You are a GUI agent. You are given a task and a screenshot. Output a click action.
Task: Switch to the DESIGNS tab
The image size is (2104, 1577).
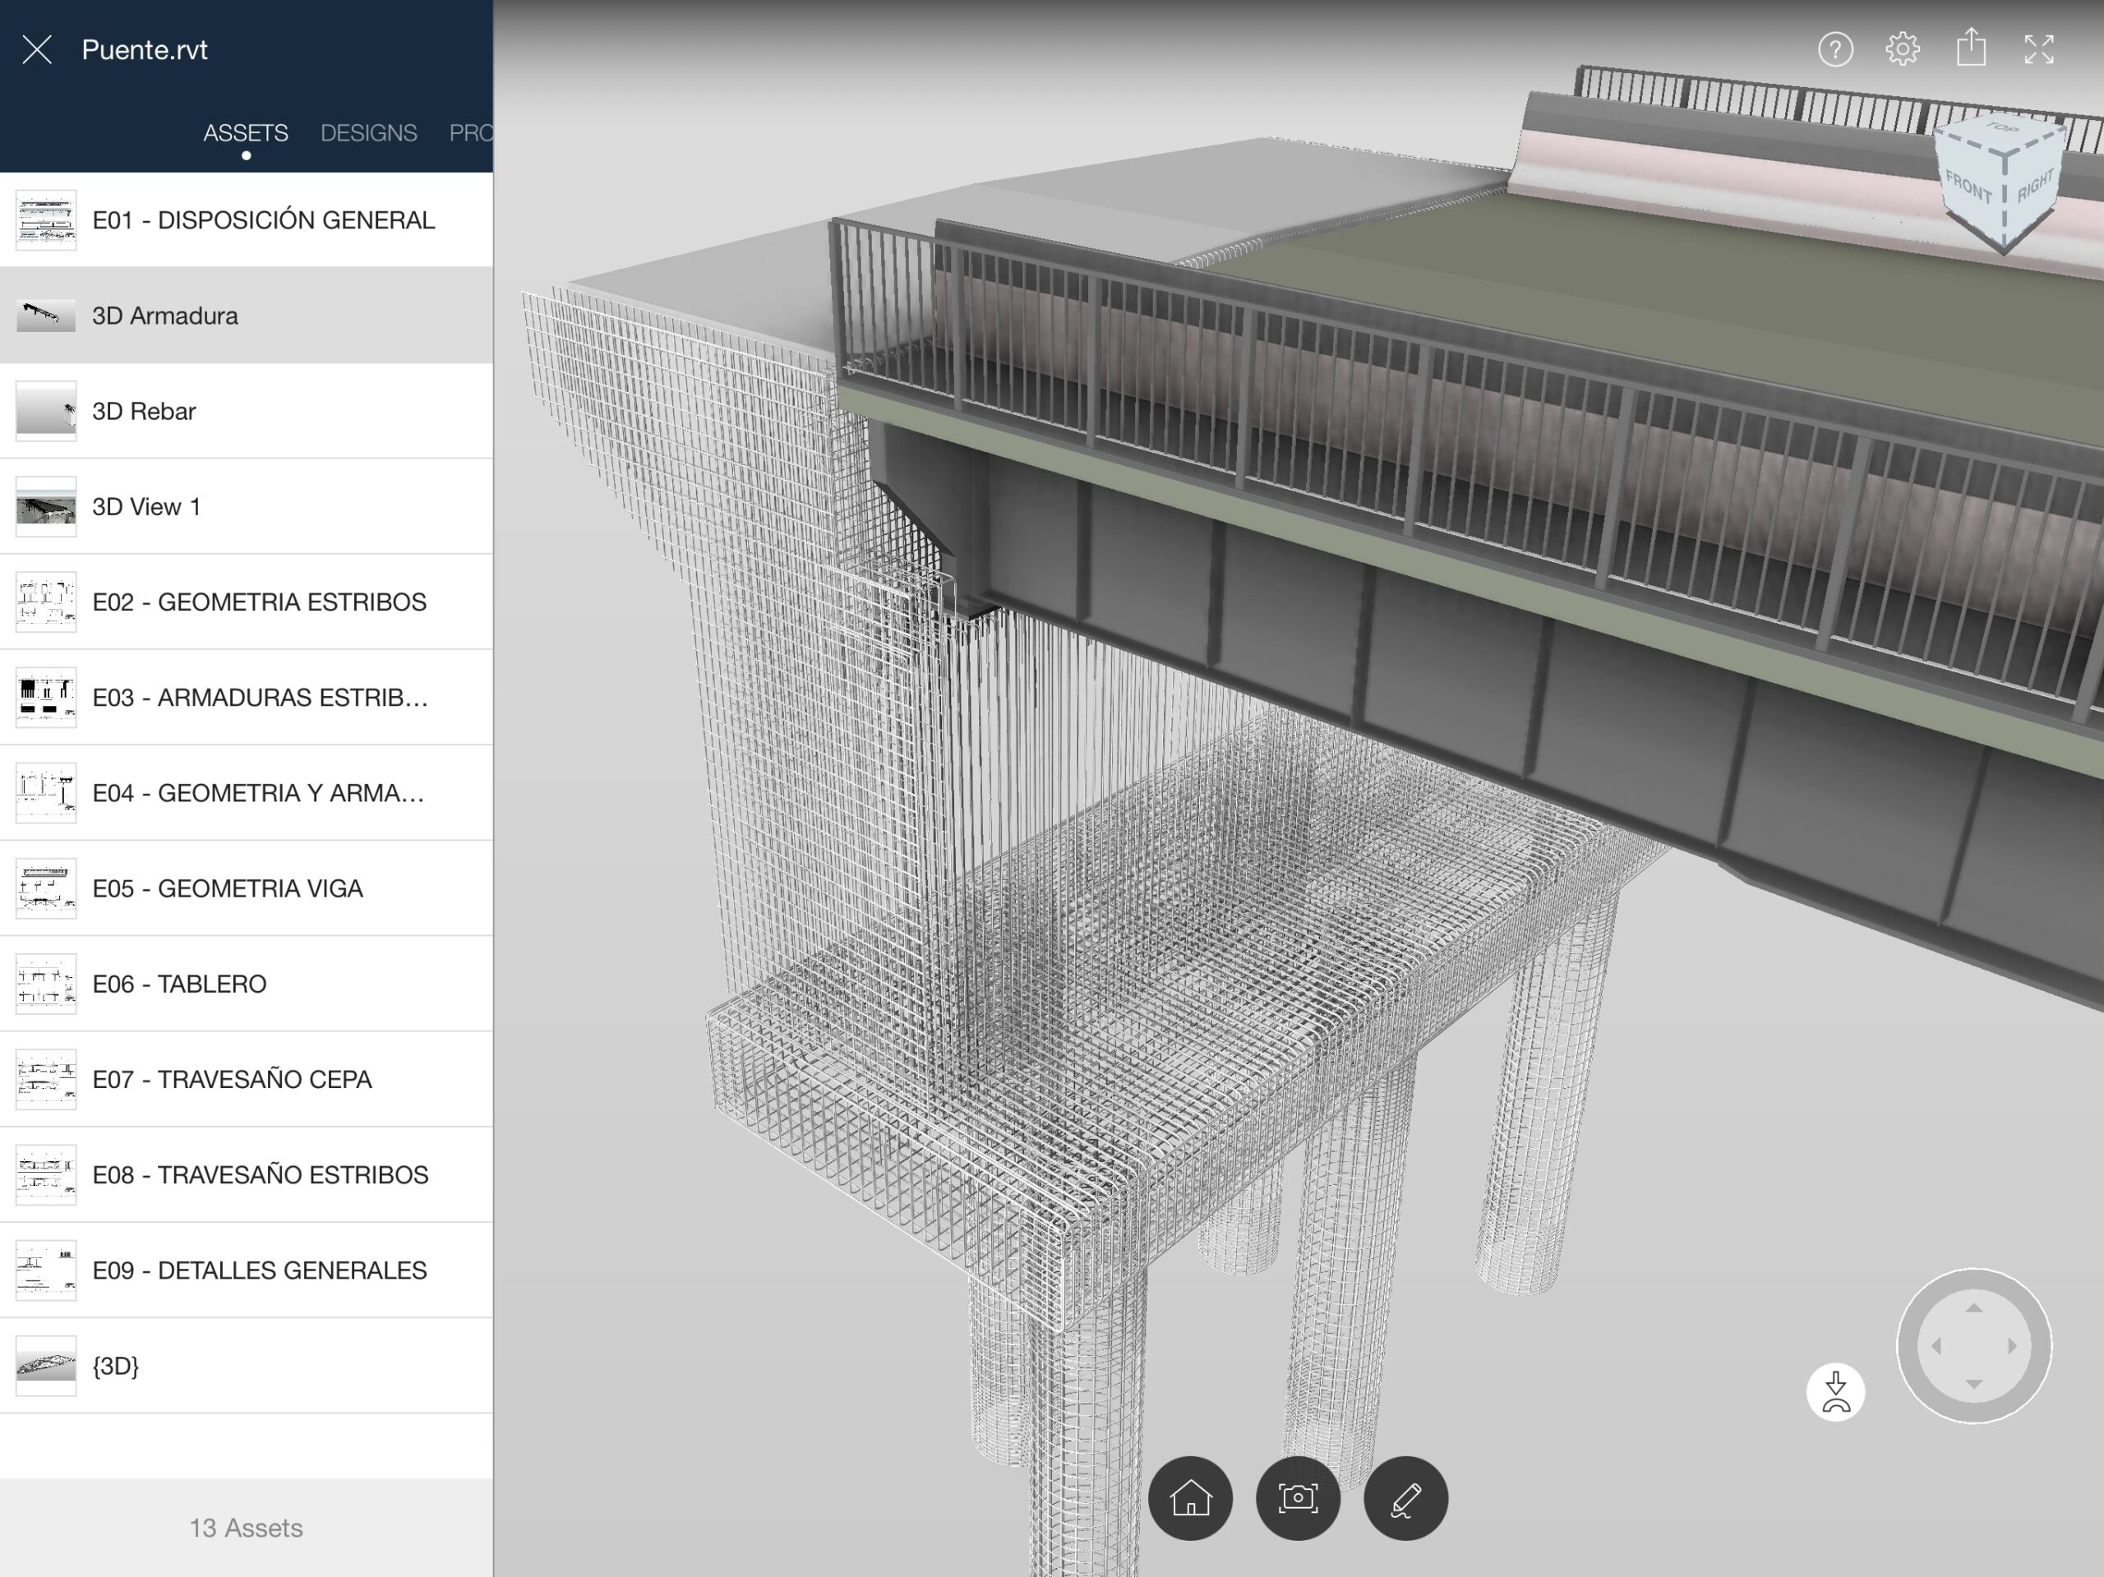coord(368,133)
